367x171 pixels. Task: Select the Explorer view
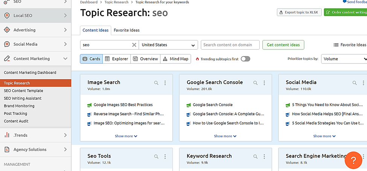pyautogui.click(x=117, y=59)
